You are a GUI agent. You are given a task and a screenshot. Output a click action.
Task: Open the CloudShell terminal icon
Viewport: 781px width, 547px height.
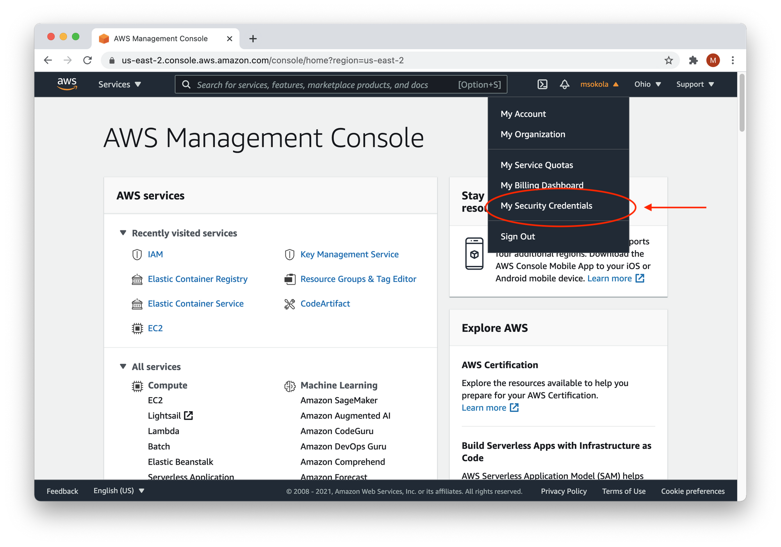tap(542, 84)
